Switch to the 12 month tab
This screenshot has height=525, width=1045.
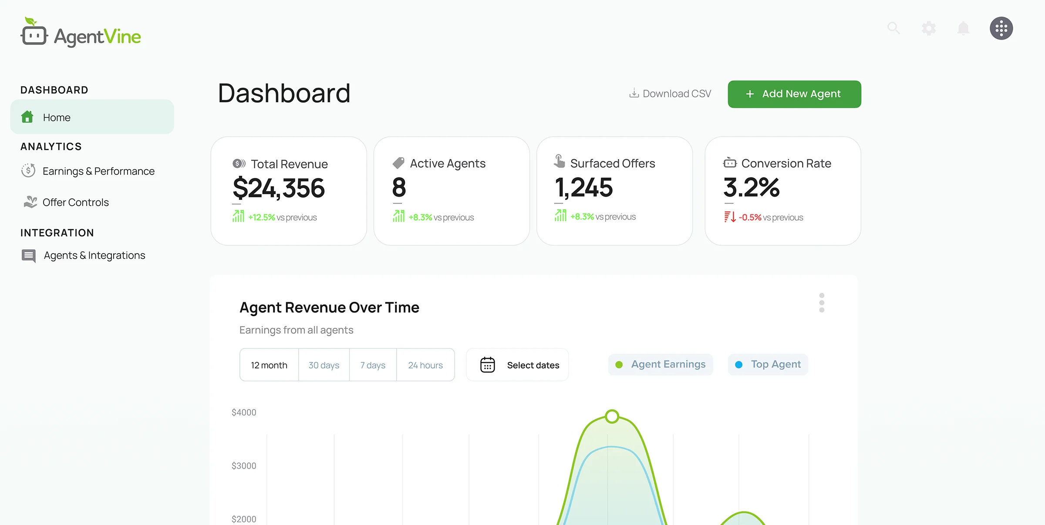[269, 364]
